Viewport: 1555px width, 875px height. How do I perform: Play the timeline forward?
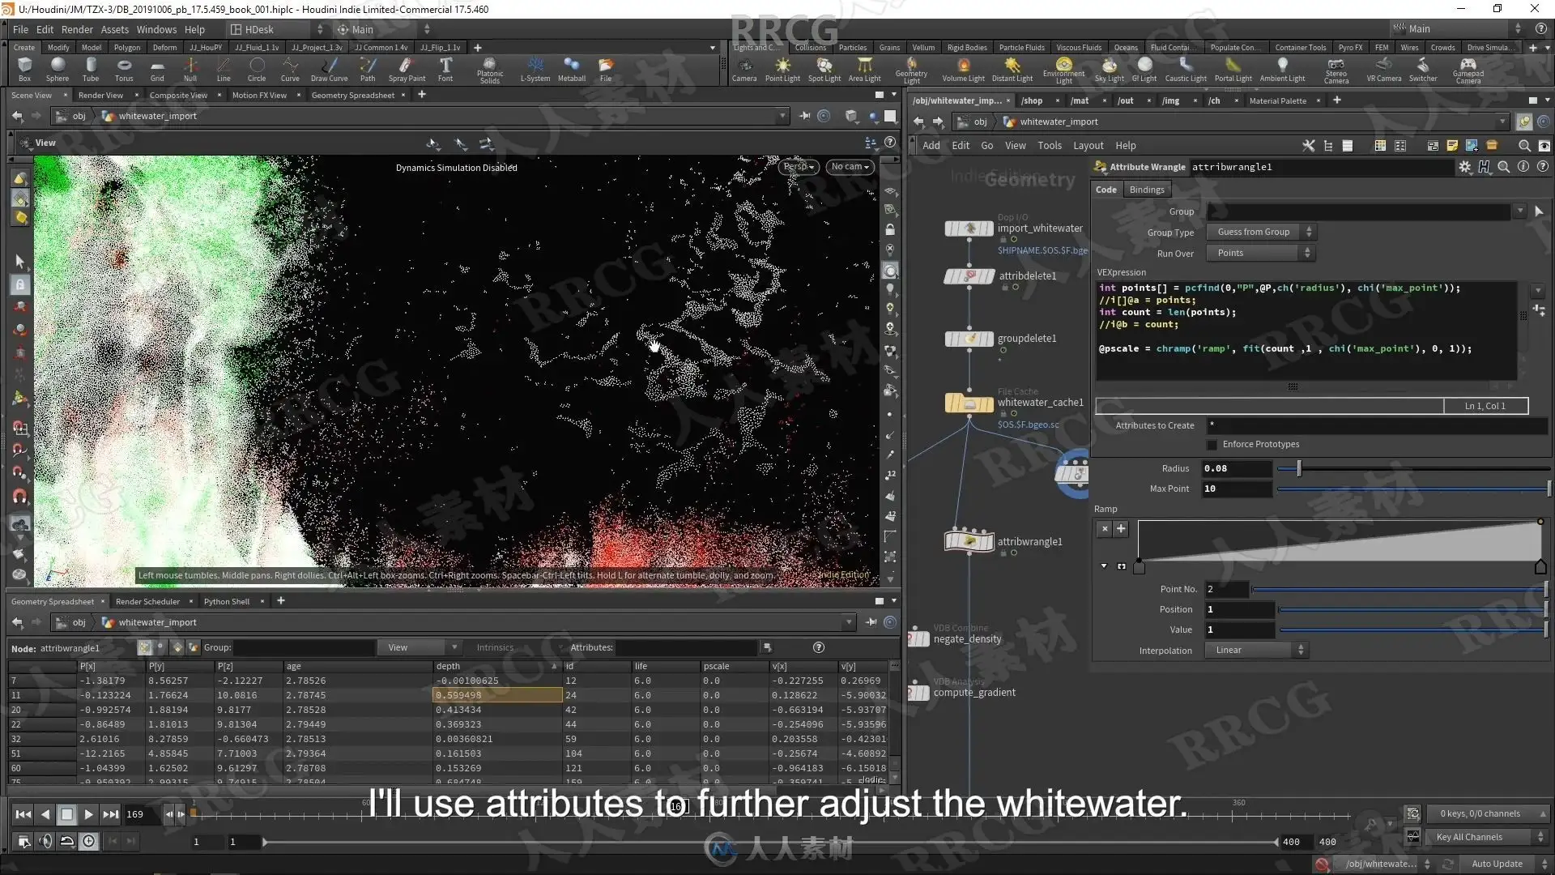[x=89, y=814]
